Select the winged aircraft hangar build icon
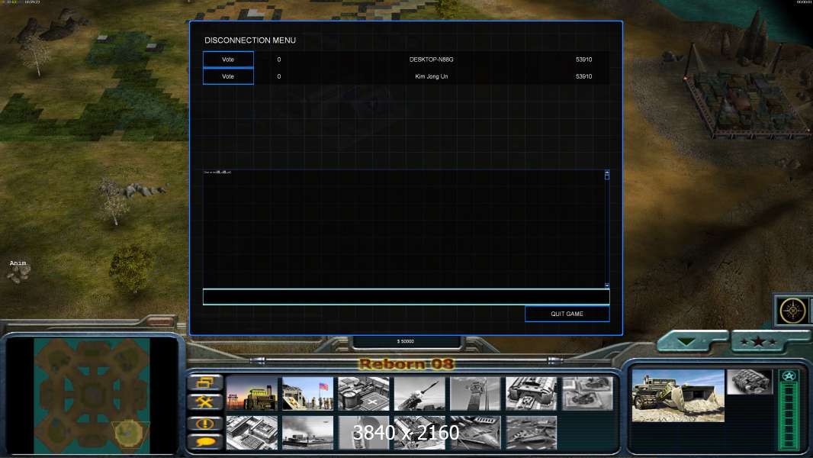 click(475, 432)
